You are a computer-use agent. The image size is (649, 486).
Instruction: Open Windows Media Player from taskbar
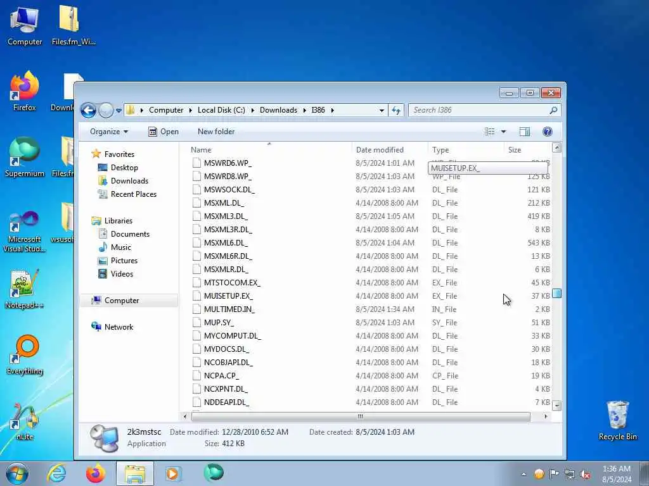[x=172, y=473]
